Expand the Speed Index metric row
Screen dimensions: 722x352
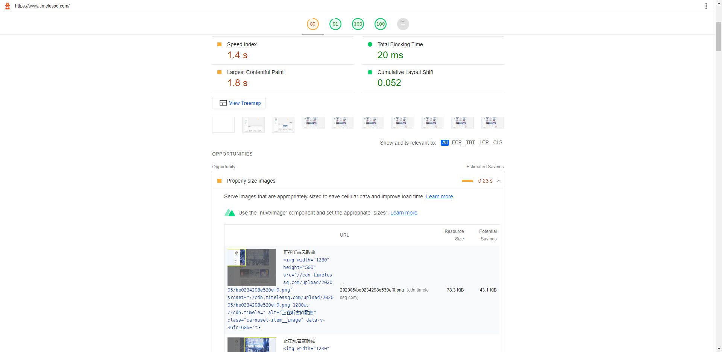(x=283, y=50)
